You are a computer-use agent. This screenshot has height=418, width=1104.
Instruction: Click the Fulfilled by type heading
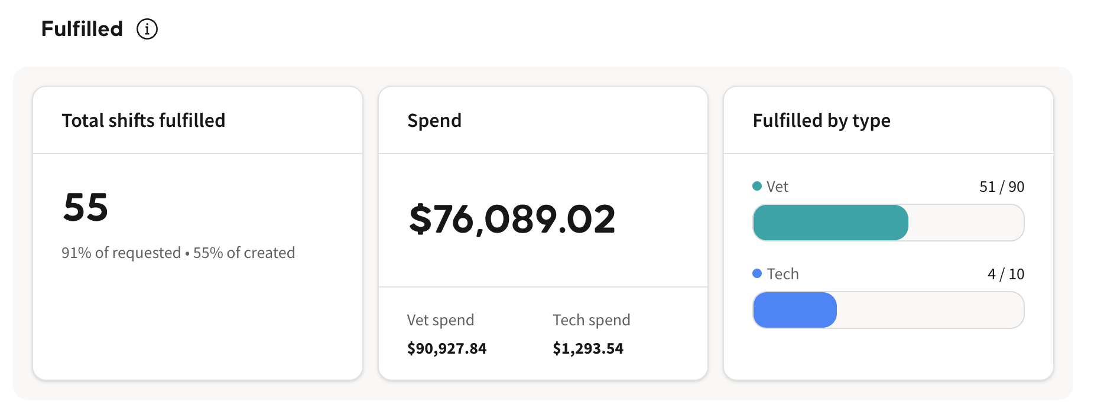coord(821,120)
